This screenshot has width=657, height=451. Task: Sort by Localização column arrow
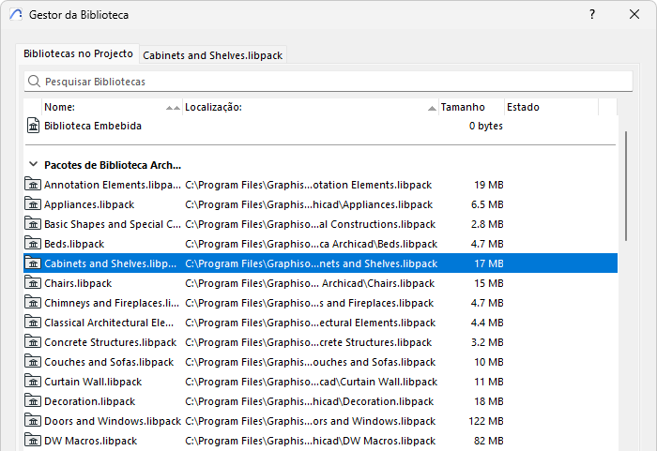coord(432,109)
